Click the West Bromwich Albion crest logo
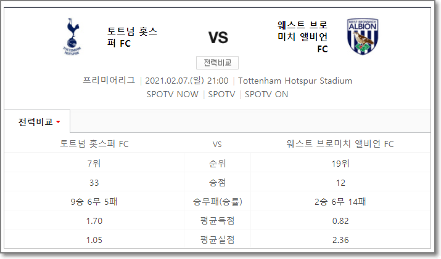 (363, 36)
